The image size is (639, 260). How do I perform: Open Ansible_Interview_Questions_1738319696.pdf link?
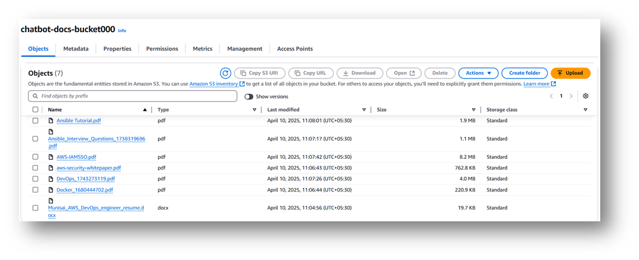(97, 142)
